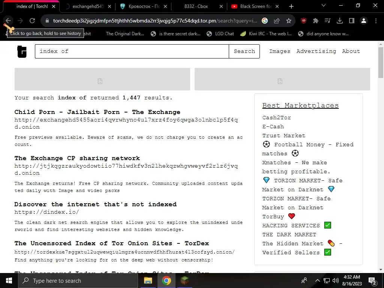Close the 8332 · Cbox tab

pos(221,6)
